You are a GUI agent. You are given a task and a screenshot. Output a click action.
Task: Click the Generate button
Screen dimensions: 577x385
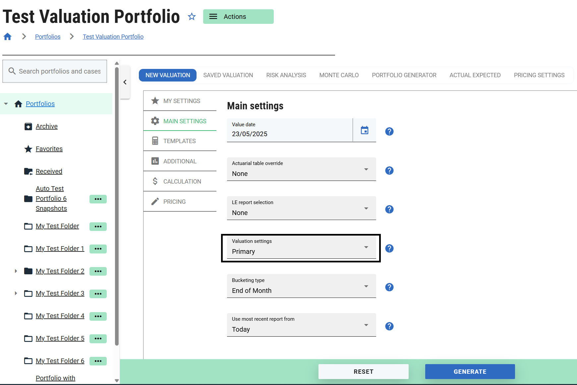coord(470,372)
